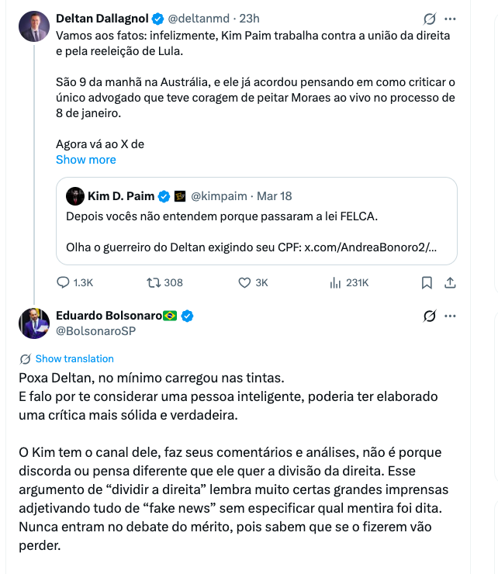Click Eduardo Bolsonaro's display name
This screenshot has height=574, width=498.
[x=109, y=316]
